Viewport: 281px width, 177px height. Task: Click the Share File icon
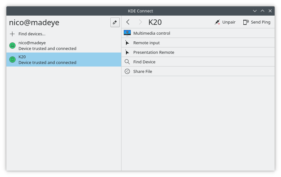click(127, 71)
